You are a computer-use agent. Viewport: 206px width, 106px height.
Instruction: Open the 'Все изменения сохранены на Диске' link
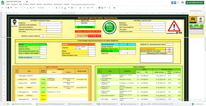[83, 4]
